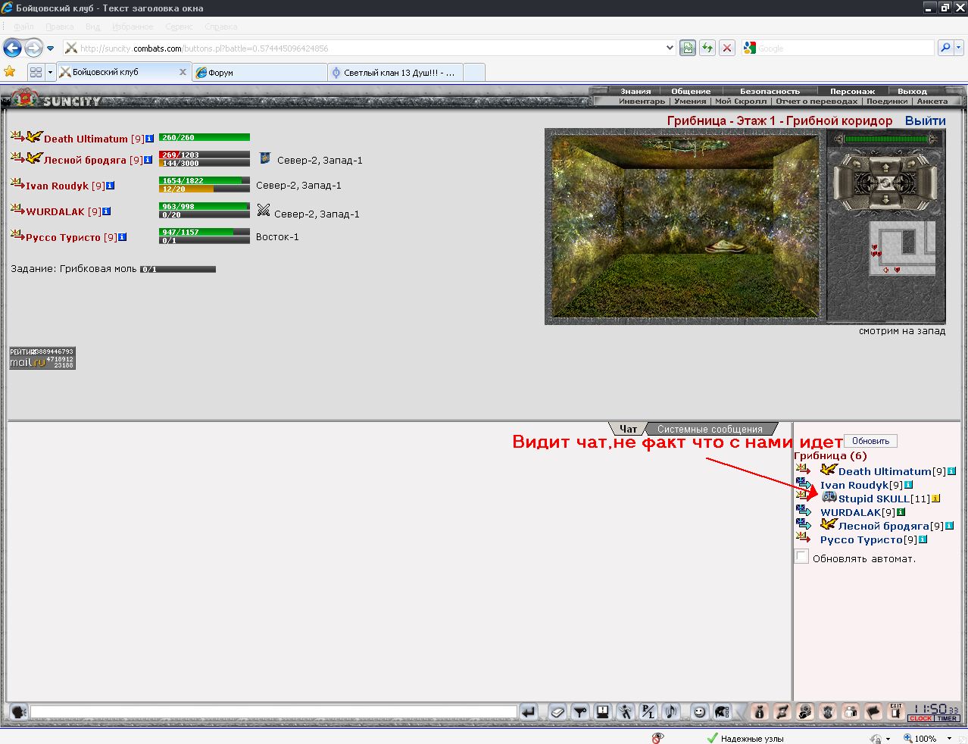Click the Quick Tabs grid icon

point(36,72)
